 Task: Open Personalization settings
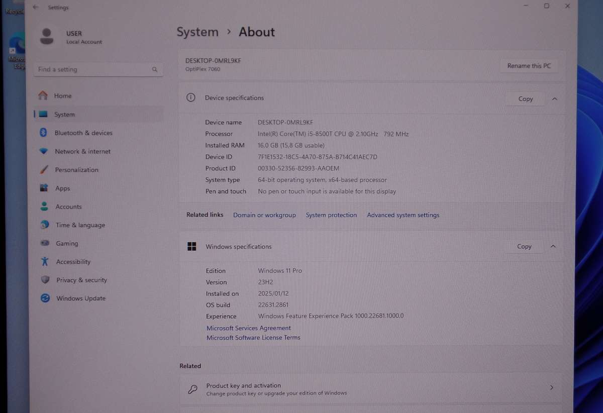click(76, 170)
